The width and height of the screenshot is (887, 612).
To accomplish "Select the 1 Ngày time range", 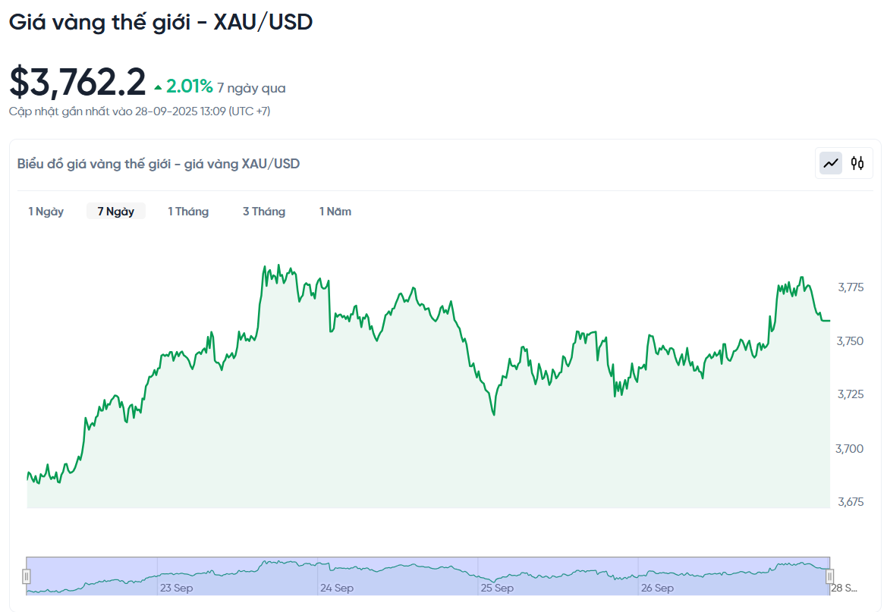I will pos(46,212).
